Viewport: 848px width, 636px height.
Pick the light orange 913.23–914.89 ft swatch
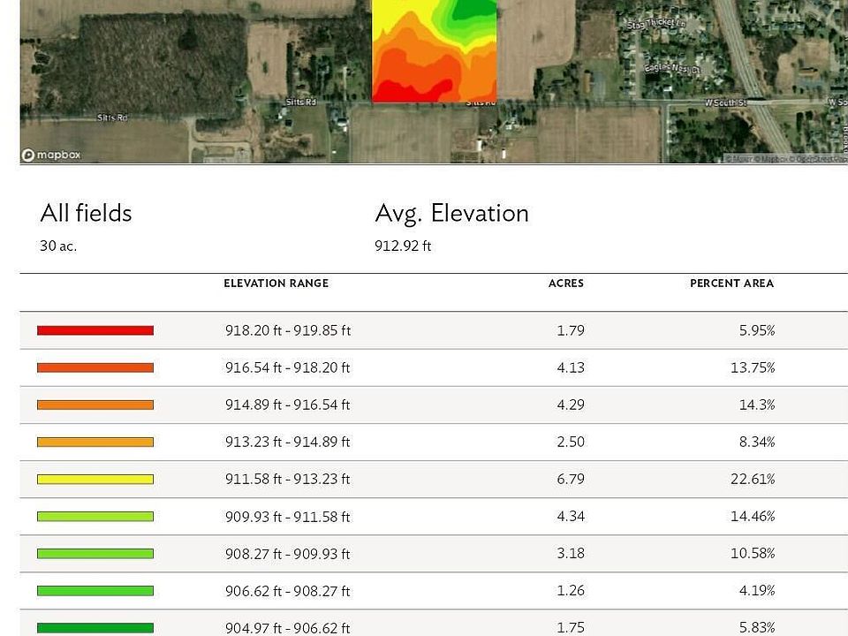tap(95, 442)
